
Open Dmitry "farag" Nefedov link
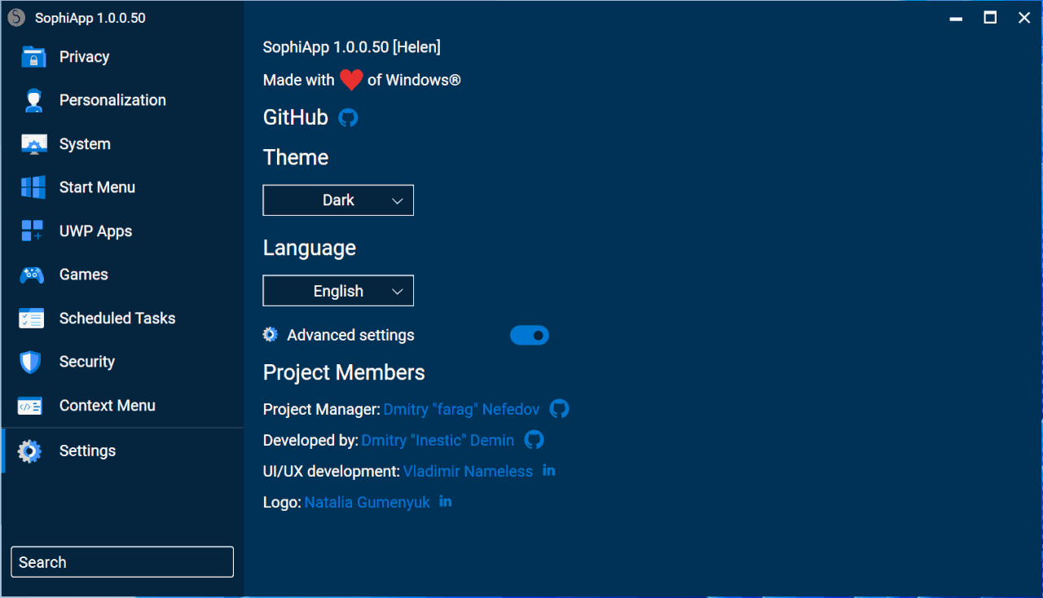click(x=461, y=410)
